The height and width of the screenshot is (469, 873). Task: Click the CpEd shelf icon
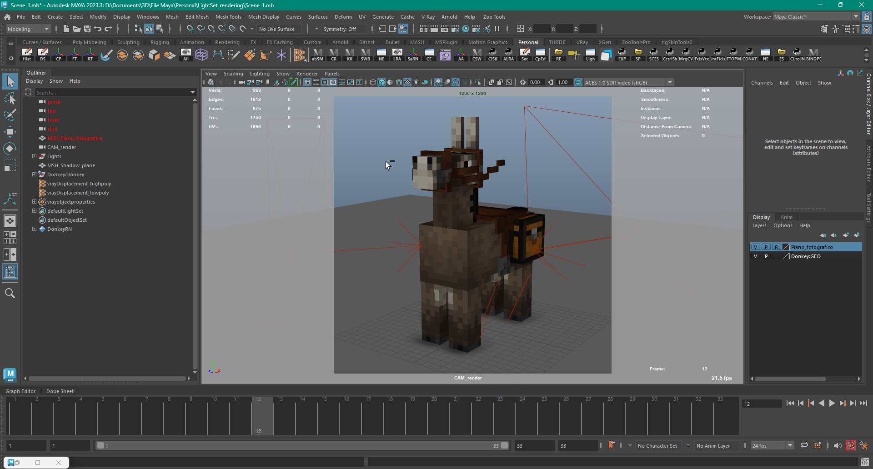pos(540,55)
